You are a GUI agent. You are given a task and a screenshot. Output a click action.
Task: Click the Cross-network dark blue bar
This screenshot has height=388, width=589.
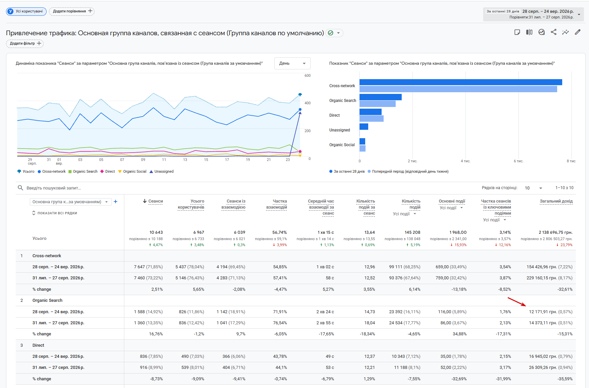[x=461, y=82]
